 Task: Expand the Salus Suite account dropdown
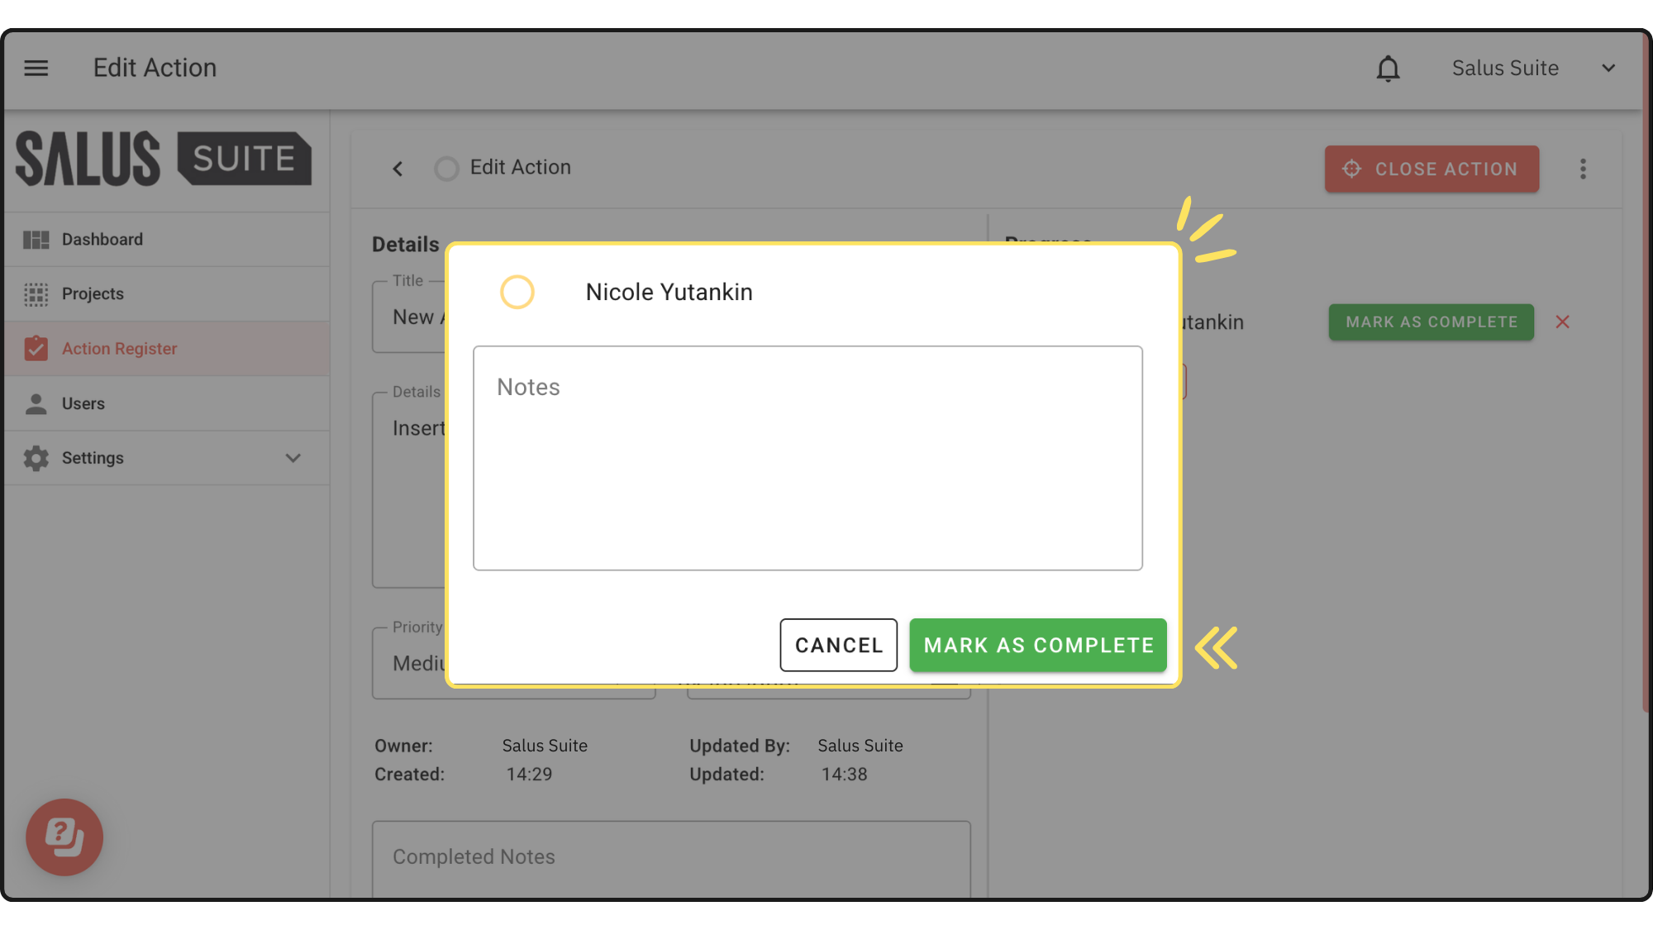click(1608, 68)
